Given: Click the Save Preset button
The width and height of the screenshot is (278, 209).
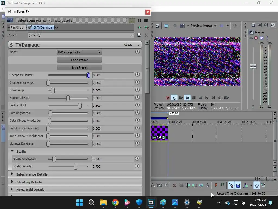Looking at the screenshot, I should coord(79,67).
